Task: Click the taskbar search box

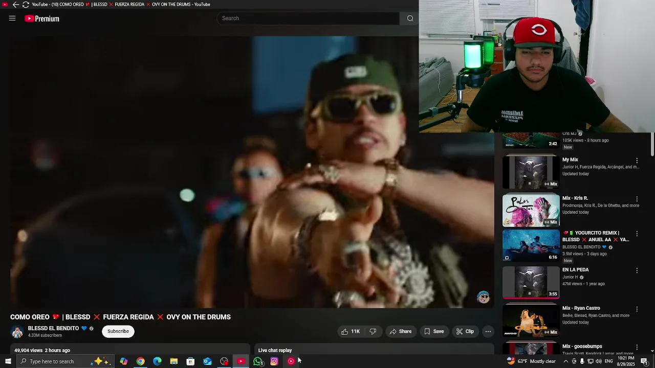Action: (x=65, y=361)
